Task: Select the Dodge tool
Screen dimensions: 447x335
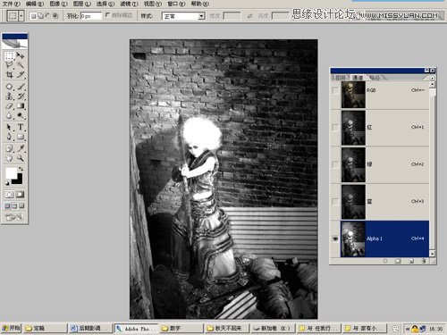Action: pyautogui.click(x=21, y=115)
